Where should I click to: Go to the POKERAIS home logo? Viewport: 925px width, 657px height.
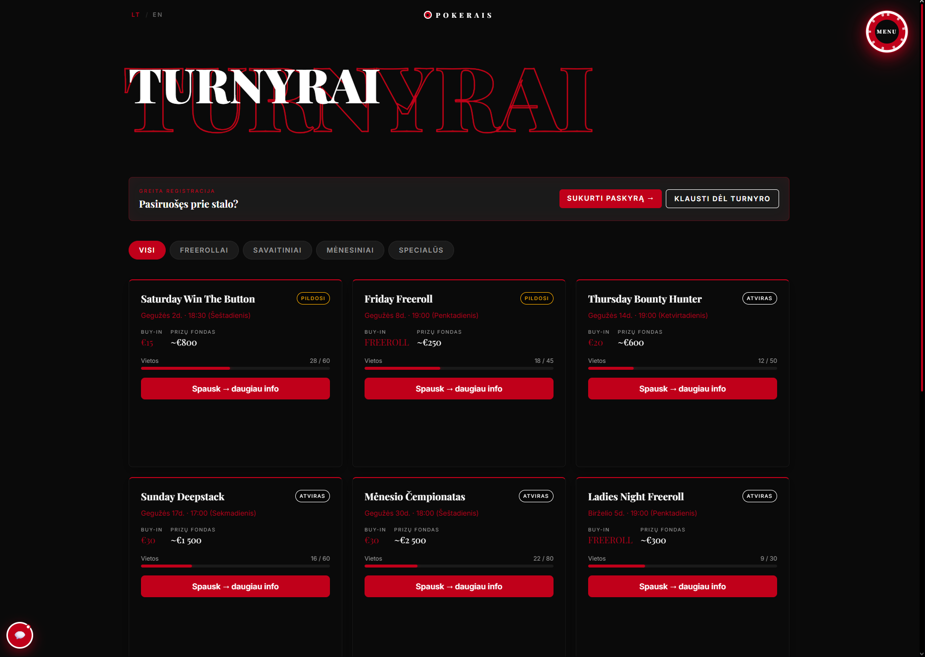coord(458,15)
